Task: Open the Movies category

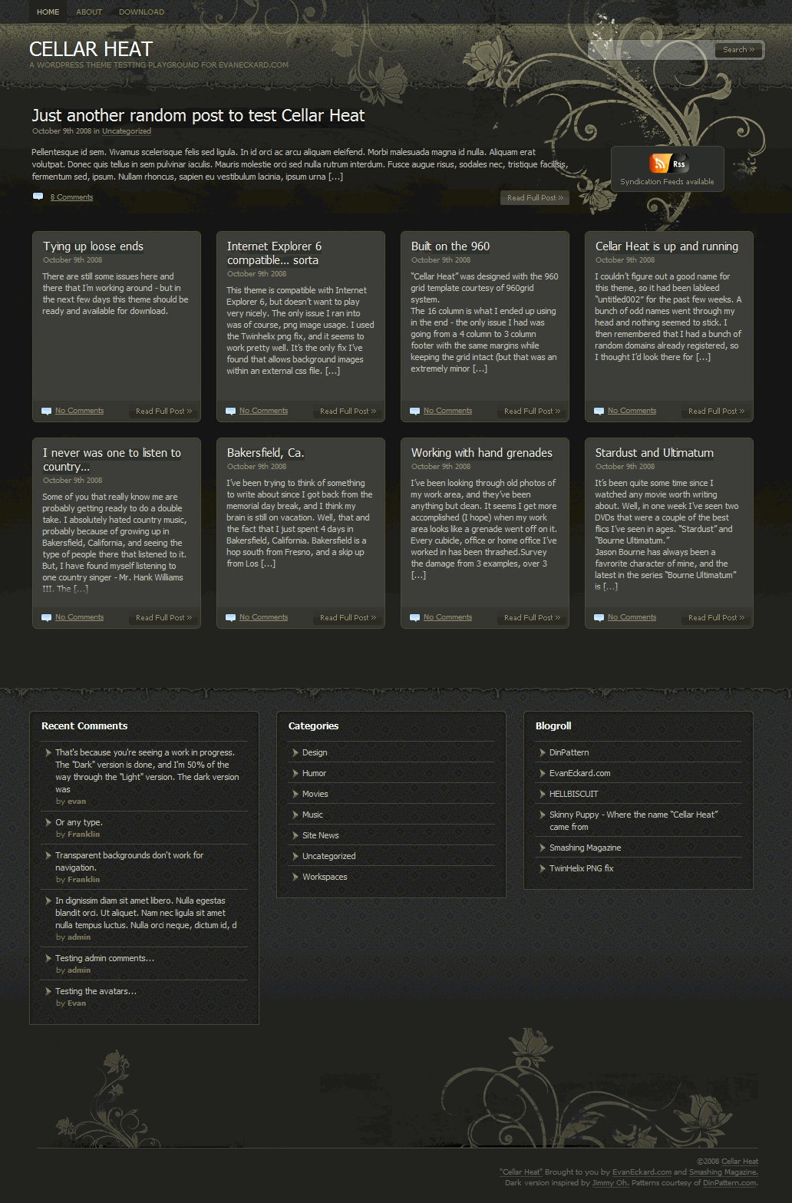Action: pos(315,794)
